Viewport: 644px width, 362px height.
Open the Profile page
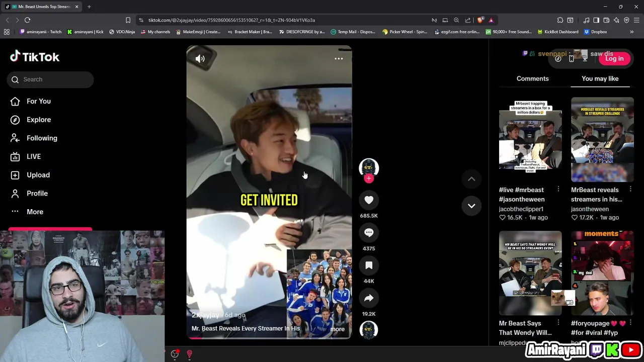[x=29, y=193]
